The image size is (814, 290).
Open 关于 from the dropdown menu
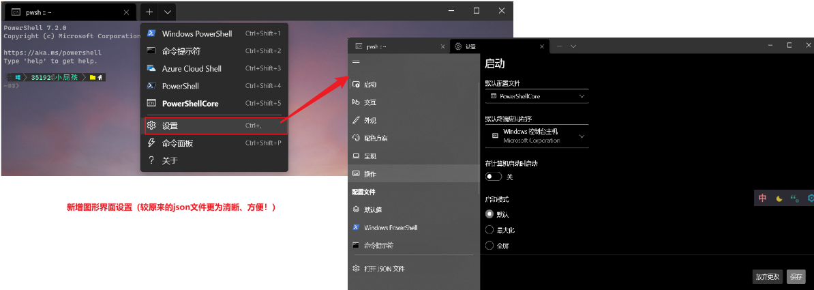coord(214,160)
